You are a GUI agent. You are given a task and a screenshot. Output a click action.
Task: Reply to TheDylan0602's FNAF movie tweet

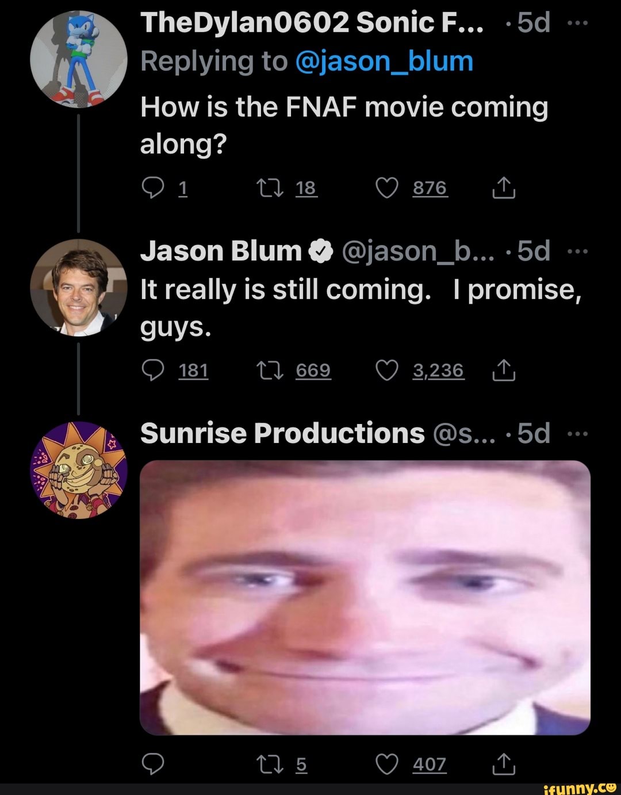click(152, 188)
